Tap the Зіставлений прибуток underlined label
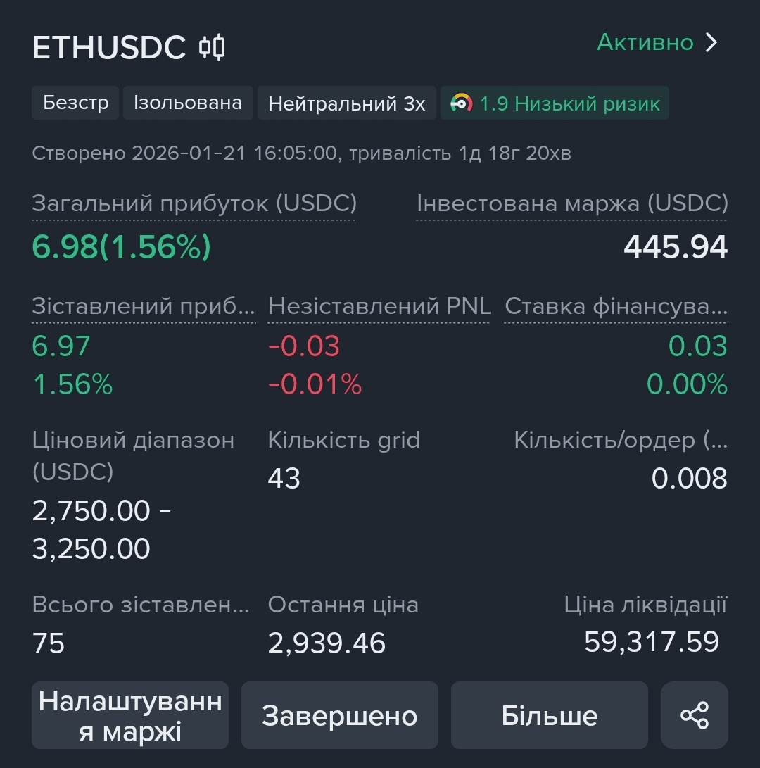Image resolution: width=760 pixels, height=768 pixels. pyautogui.click(x=144, y=306)
